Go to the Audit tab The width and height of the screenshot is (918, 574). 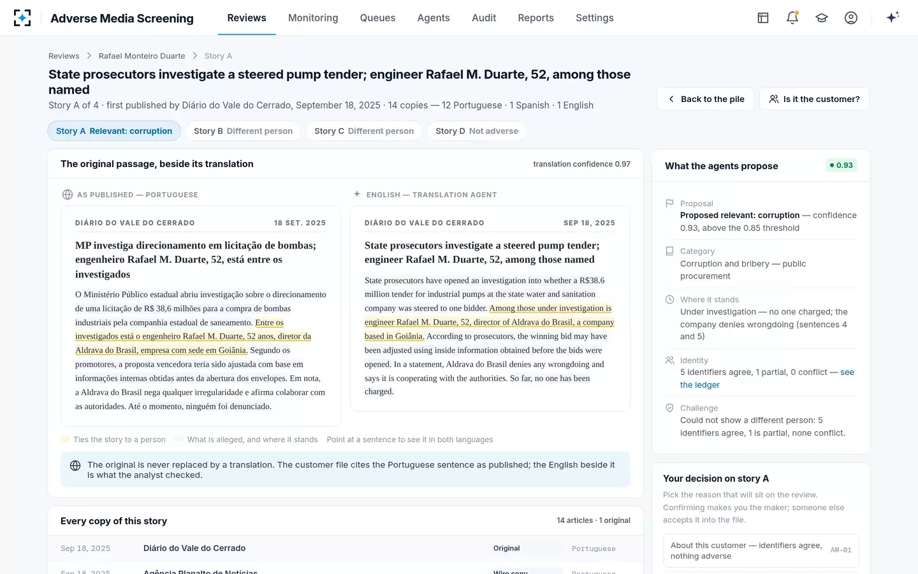click(x=484, y=18)
